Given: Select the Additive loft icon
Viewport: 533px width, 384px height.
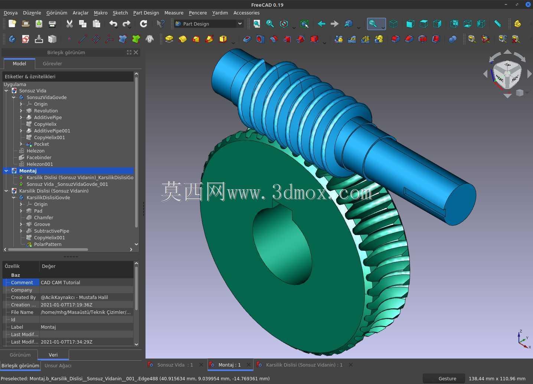Looking at the screenshot, I should coord(196,39).
